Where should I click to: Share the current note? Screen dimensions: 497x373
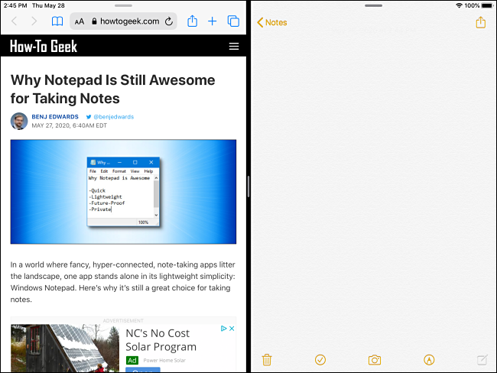pyautogui.click(x=480, y=22)
